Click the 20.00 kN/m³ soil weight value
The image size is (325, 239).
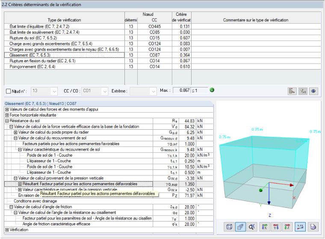(188, 155)
